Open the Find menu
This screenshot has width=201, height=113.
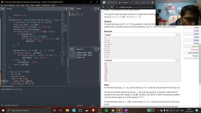pos(18,5)
